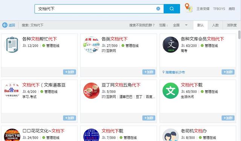Open group title 豆丁网文档五角代下
241x141 pixels.
121,85
